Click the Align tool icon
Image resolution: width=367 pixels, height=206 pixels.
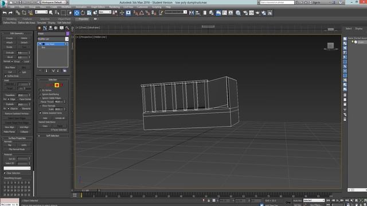(198, 13)
